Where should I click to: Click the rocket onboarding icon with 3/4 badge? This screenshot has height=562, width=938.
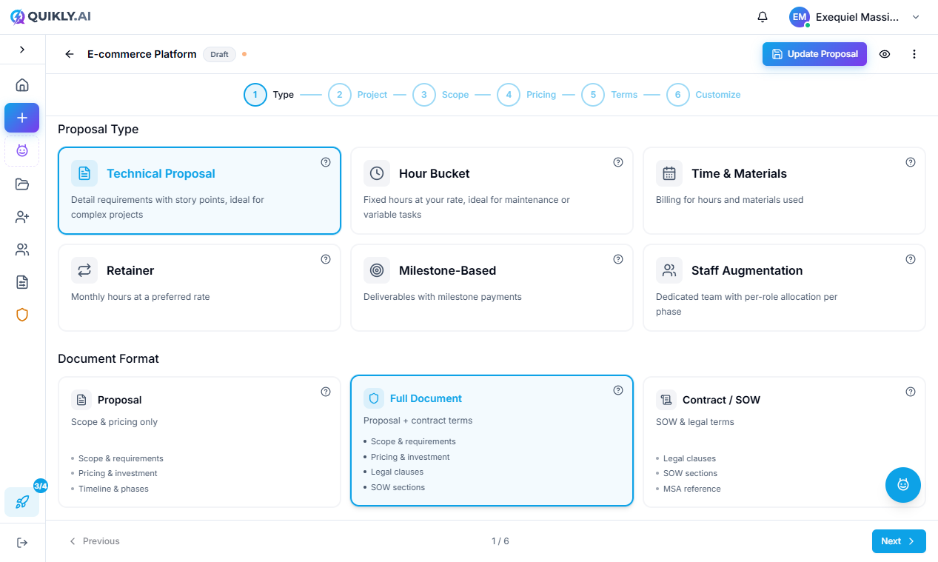click(22, 502)
